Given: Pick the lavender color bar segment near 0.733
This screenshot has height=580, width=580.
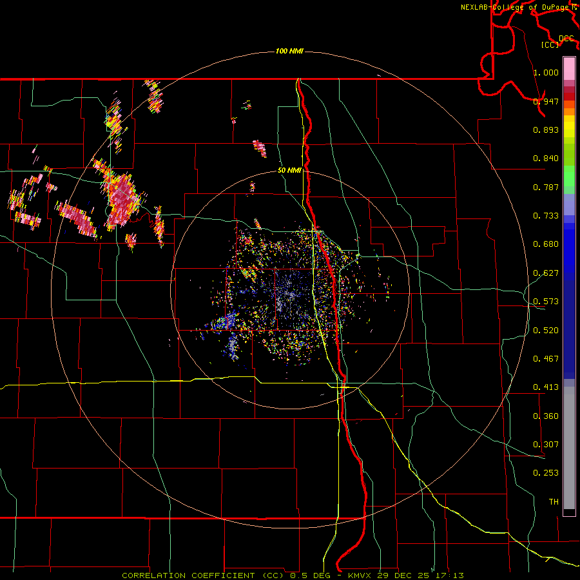Looking at the screenshot, I should click(x=569, y=205).
